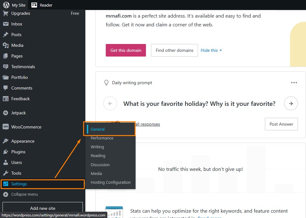Click the WooCommerce icon
The width and height of the screenshot is (306, 218).
6,127
